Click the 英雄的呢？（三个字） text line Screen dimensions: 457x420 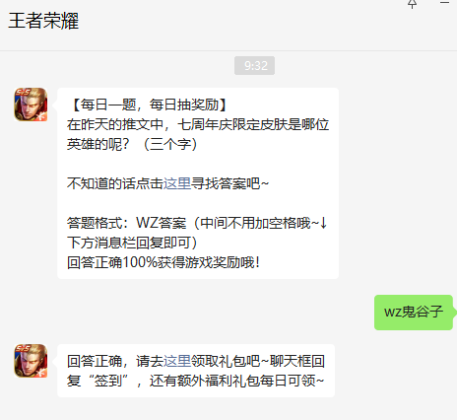coord(132,144)
